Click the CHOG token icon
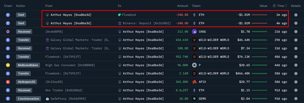The image size is (304, 103). point(194,32)
